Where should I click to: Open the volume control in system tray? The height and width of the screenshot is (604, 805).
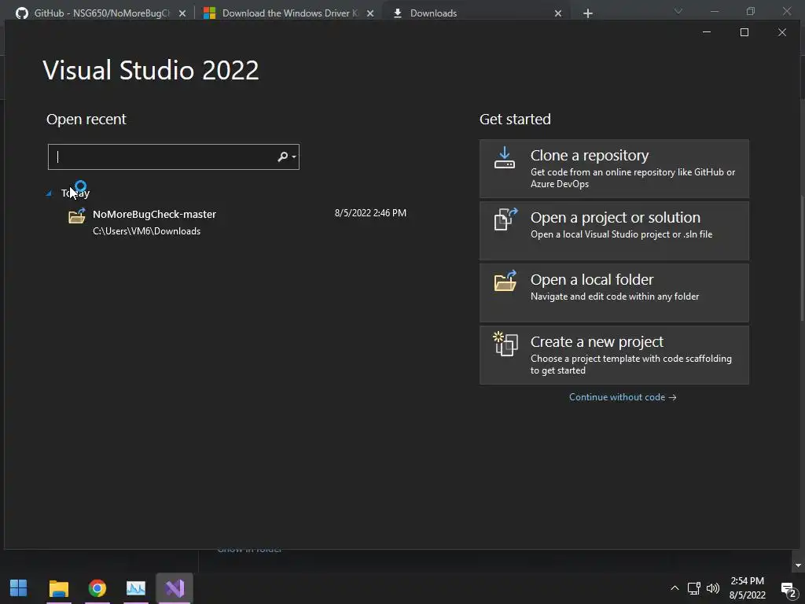[x=713, y=588]
